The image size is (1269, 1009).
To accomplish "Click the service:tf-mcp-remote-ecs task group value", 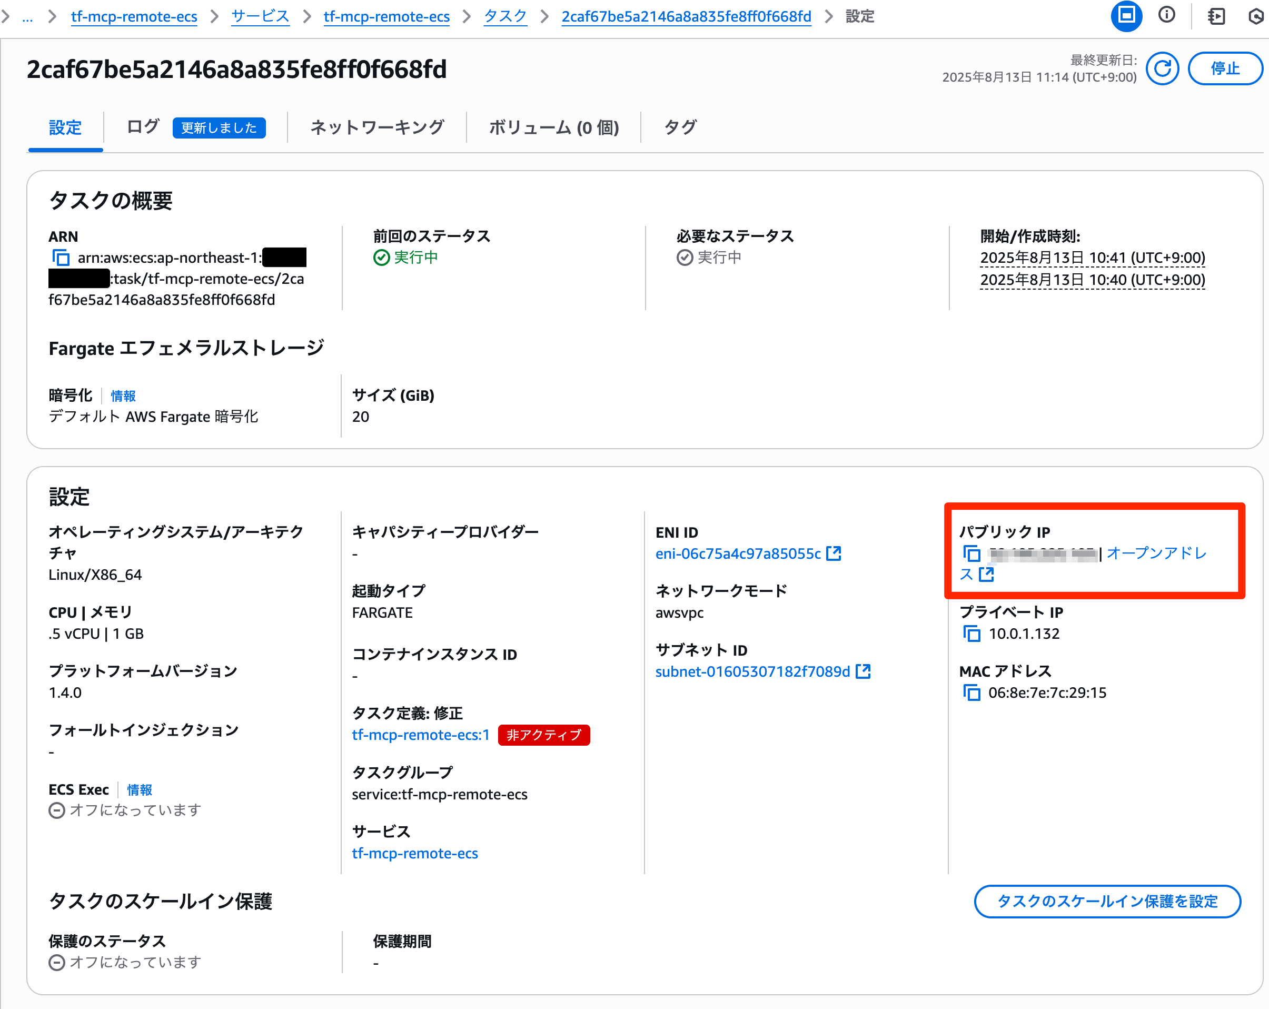I will (x=439, y=794).
